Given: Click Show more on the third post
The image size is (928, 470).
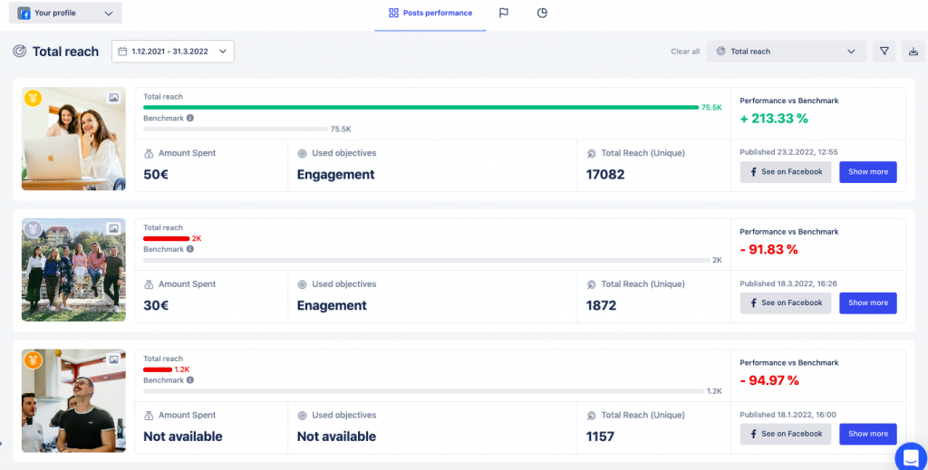Looking at the screenshot, I should (867, 434).
